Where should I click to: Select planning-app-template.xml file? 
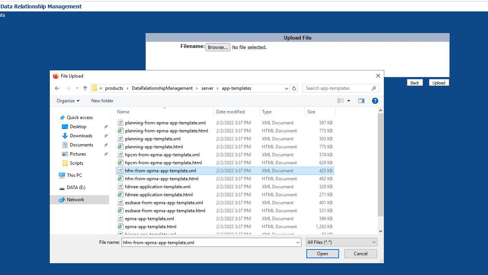152,139
